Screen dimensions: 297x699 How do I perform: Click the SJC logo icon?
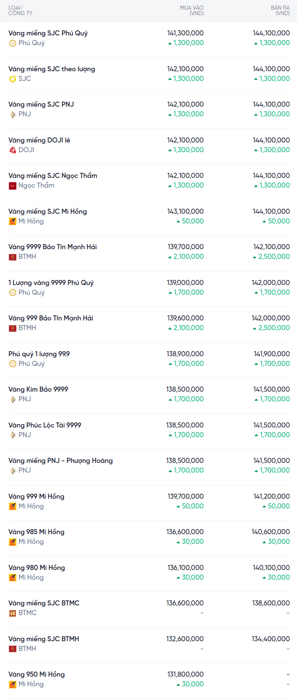point(13,79)
